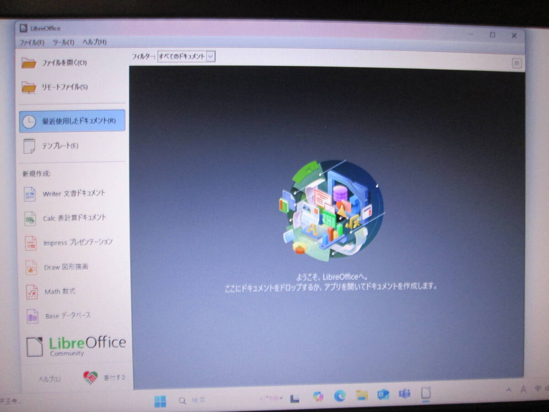Open Task View from the taskbar

tap(295, 399)
